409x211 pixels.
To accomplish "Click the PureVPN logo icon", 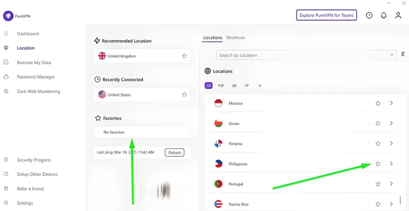I will click(8, 16).
